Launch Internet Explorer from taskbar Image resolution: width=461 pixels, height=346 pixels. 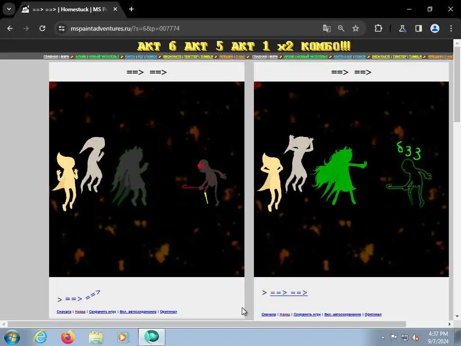tap(40, 337)
